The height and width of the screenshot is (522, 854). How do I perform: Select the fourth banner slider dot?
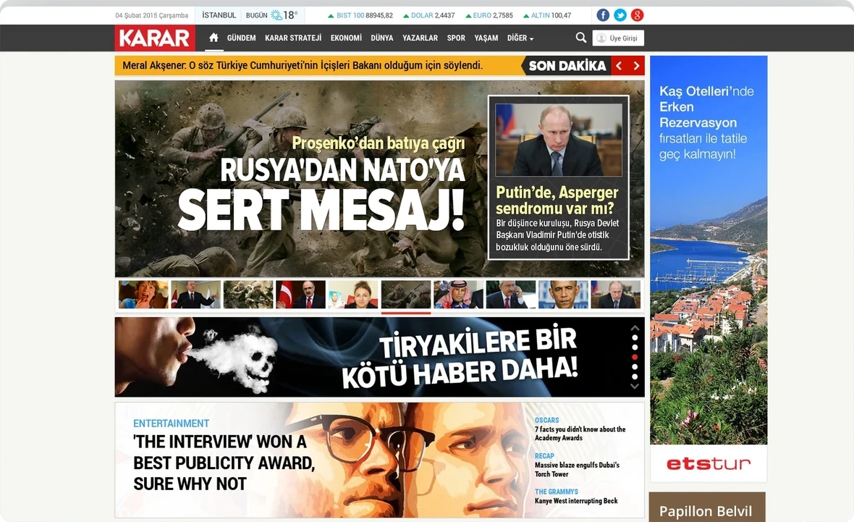point(635,367)
